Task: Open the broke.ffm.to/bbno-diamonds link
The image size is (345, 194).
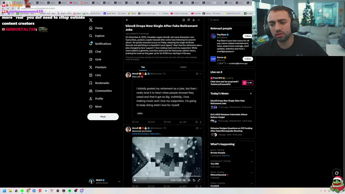Action: [x=147, y=134]
